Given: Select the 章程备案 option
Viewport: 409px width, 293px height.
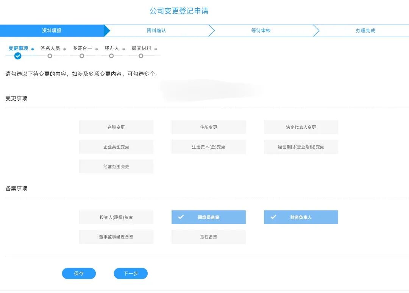Looking at the screenshot, I should (x=208, y=237).
